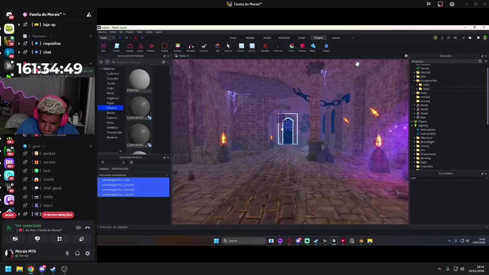Select the Atmosphere object in Explorer

pos(428,130)
